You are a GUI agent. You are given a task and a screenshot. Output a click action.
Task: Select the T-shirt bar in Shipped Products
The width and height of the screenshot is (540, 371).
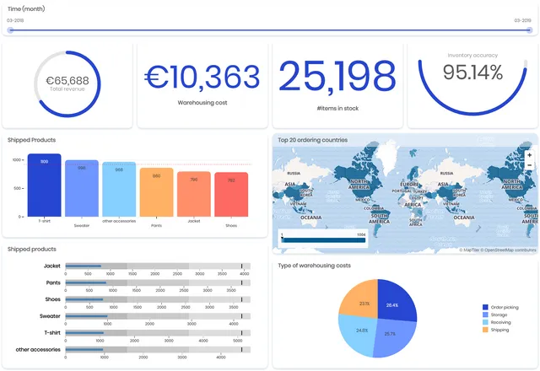pyautogui.click(x=44, y=185)
